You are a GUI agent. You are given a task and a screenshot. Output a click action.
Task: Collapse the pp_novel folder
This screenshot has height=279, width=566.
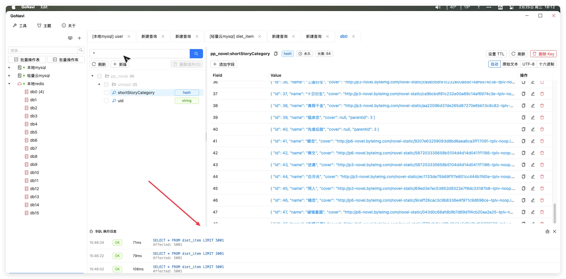[92, 76]
